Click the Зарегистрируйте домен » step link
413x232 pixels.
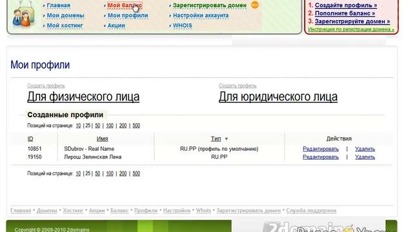tap(352, 21)
